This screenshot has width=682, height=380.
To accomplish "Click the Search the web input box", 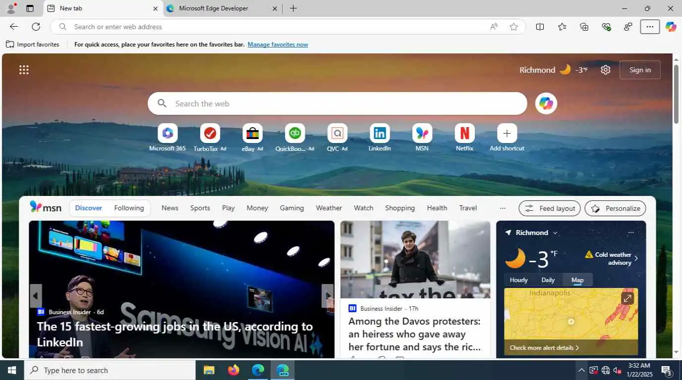I will coord(337,103).
